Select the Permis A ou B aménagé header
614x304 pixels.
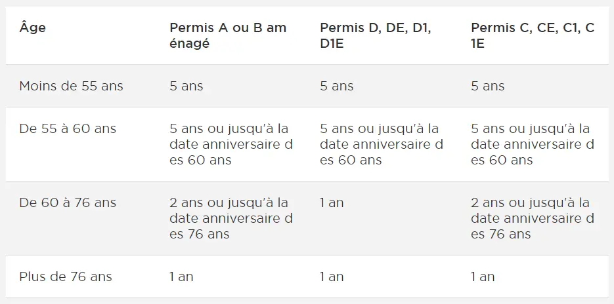228,36
